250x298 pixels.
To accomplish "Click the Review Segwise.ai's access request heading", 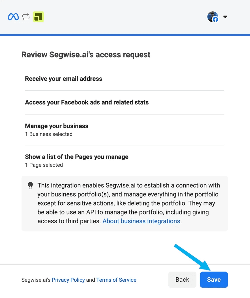I will [86, 55].
